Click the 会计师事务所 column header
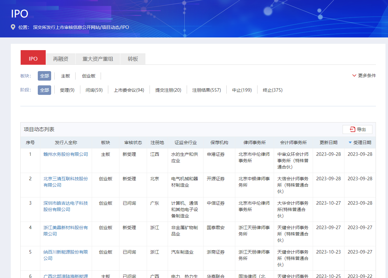The width and height of the screenshot is (388, 278). coord(293,143)
